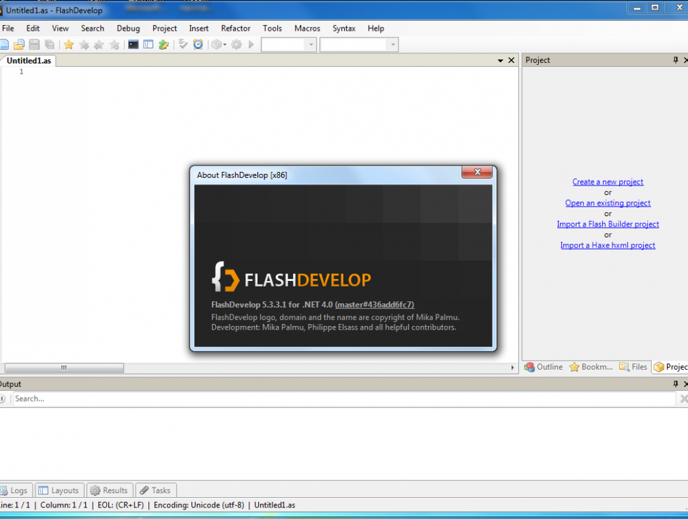Switch to the Bookmarks panel tab
688x519 pixels.
coord(591,367)
